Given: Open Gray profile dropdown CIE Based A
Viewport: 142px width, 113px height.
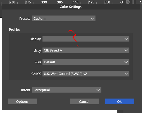Looking at the screenshot, I should tap(86, 50).
